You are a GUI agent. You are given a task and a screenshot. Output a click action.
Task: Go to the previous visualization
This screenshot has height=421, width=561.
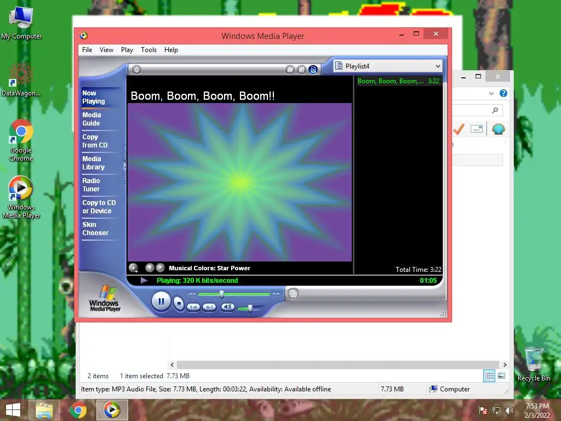click(x=150, y=268)
